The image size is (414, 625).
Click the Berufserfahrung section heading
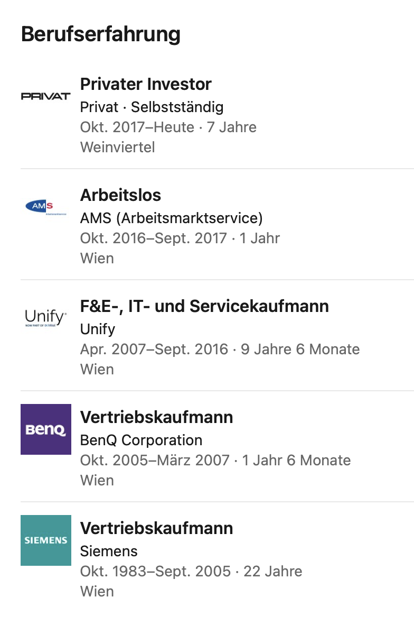[101, 34]
